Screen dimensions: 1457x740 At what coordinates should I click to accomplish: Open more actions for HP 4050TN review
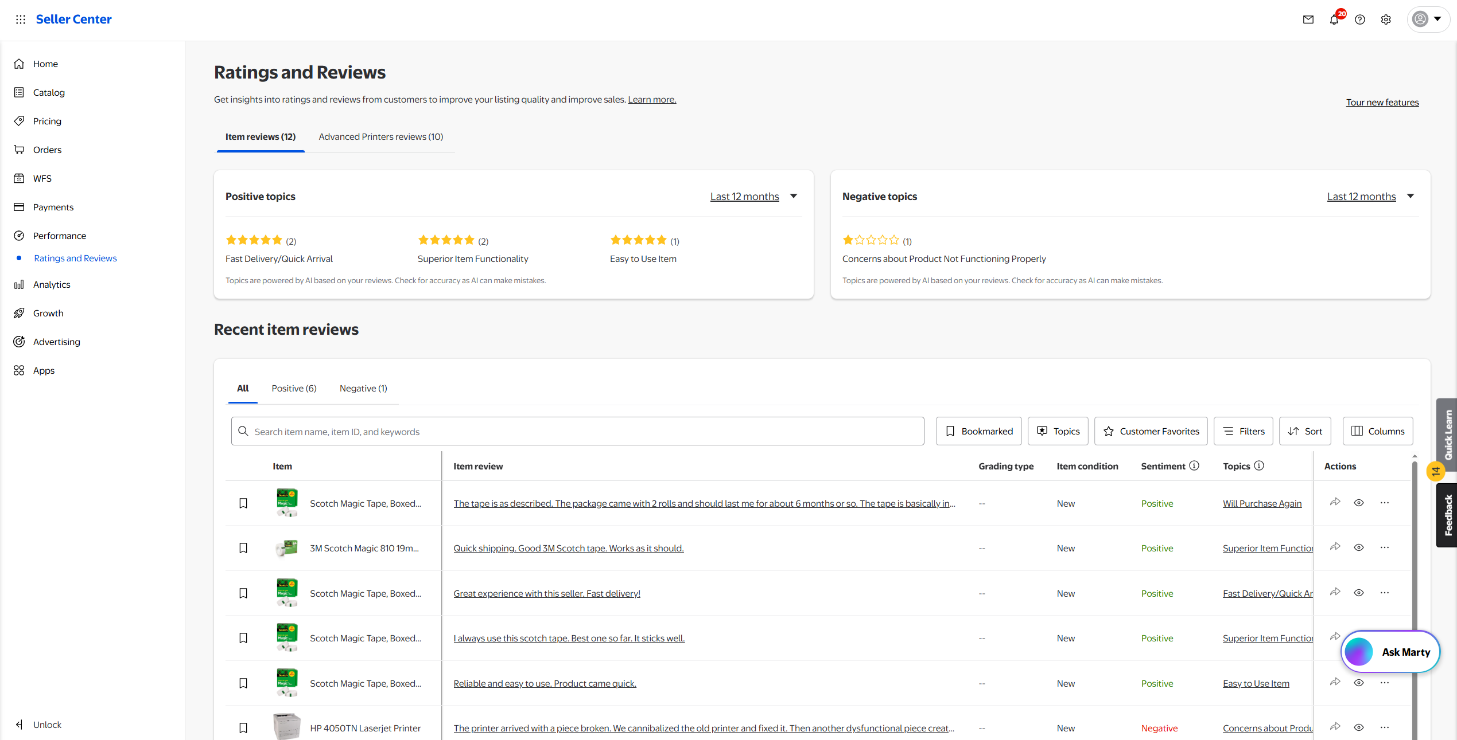1385,727
